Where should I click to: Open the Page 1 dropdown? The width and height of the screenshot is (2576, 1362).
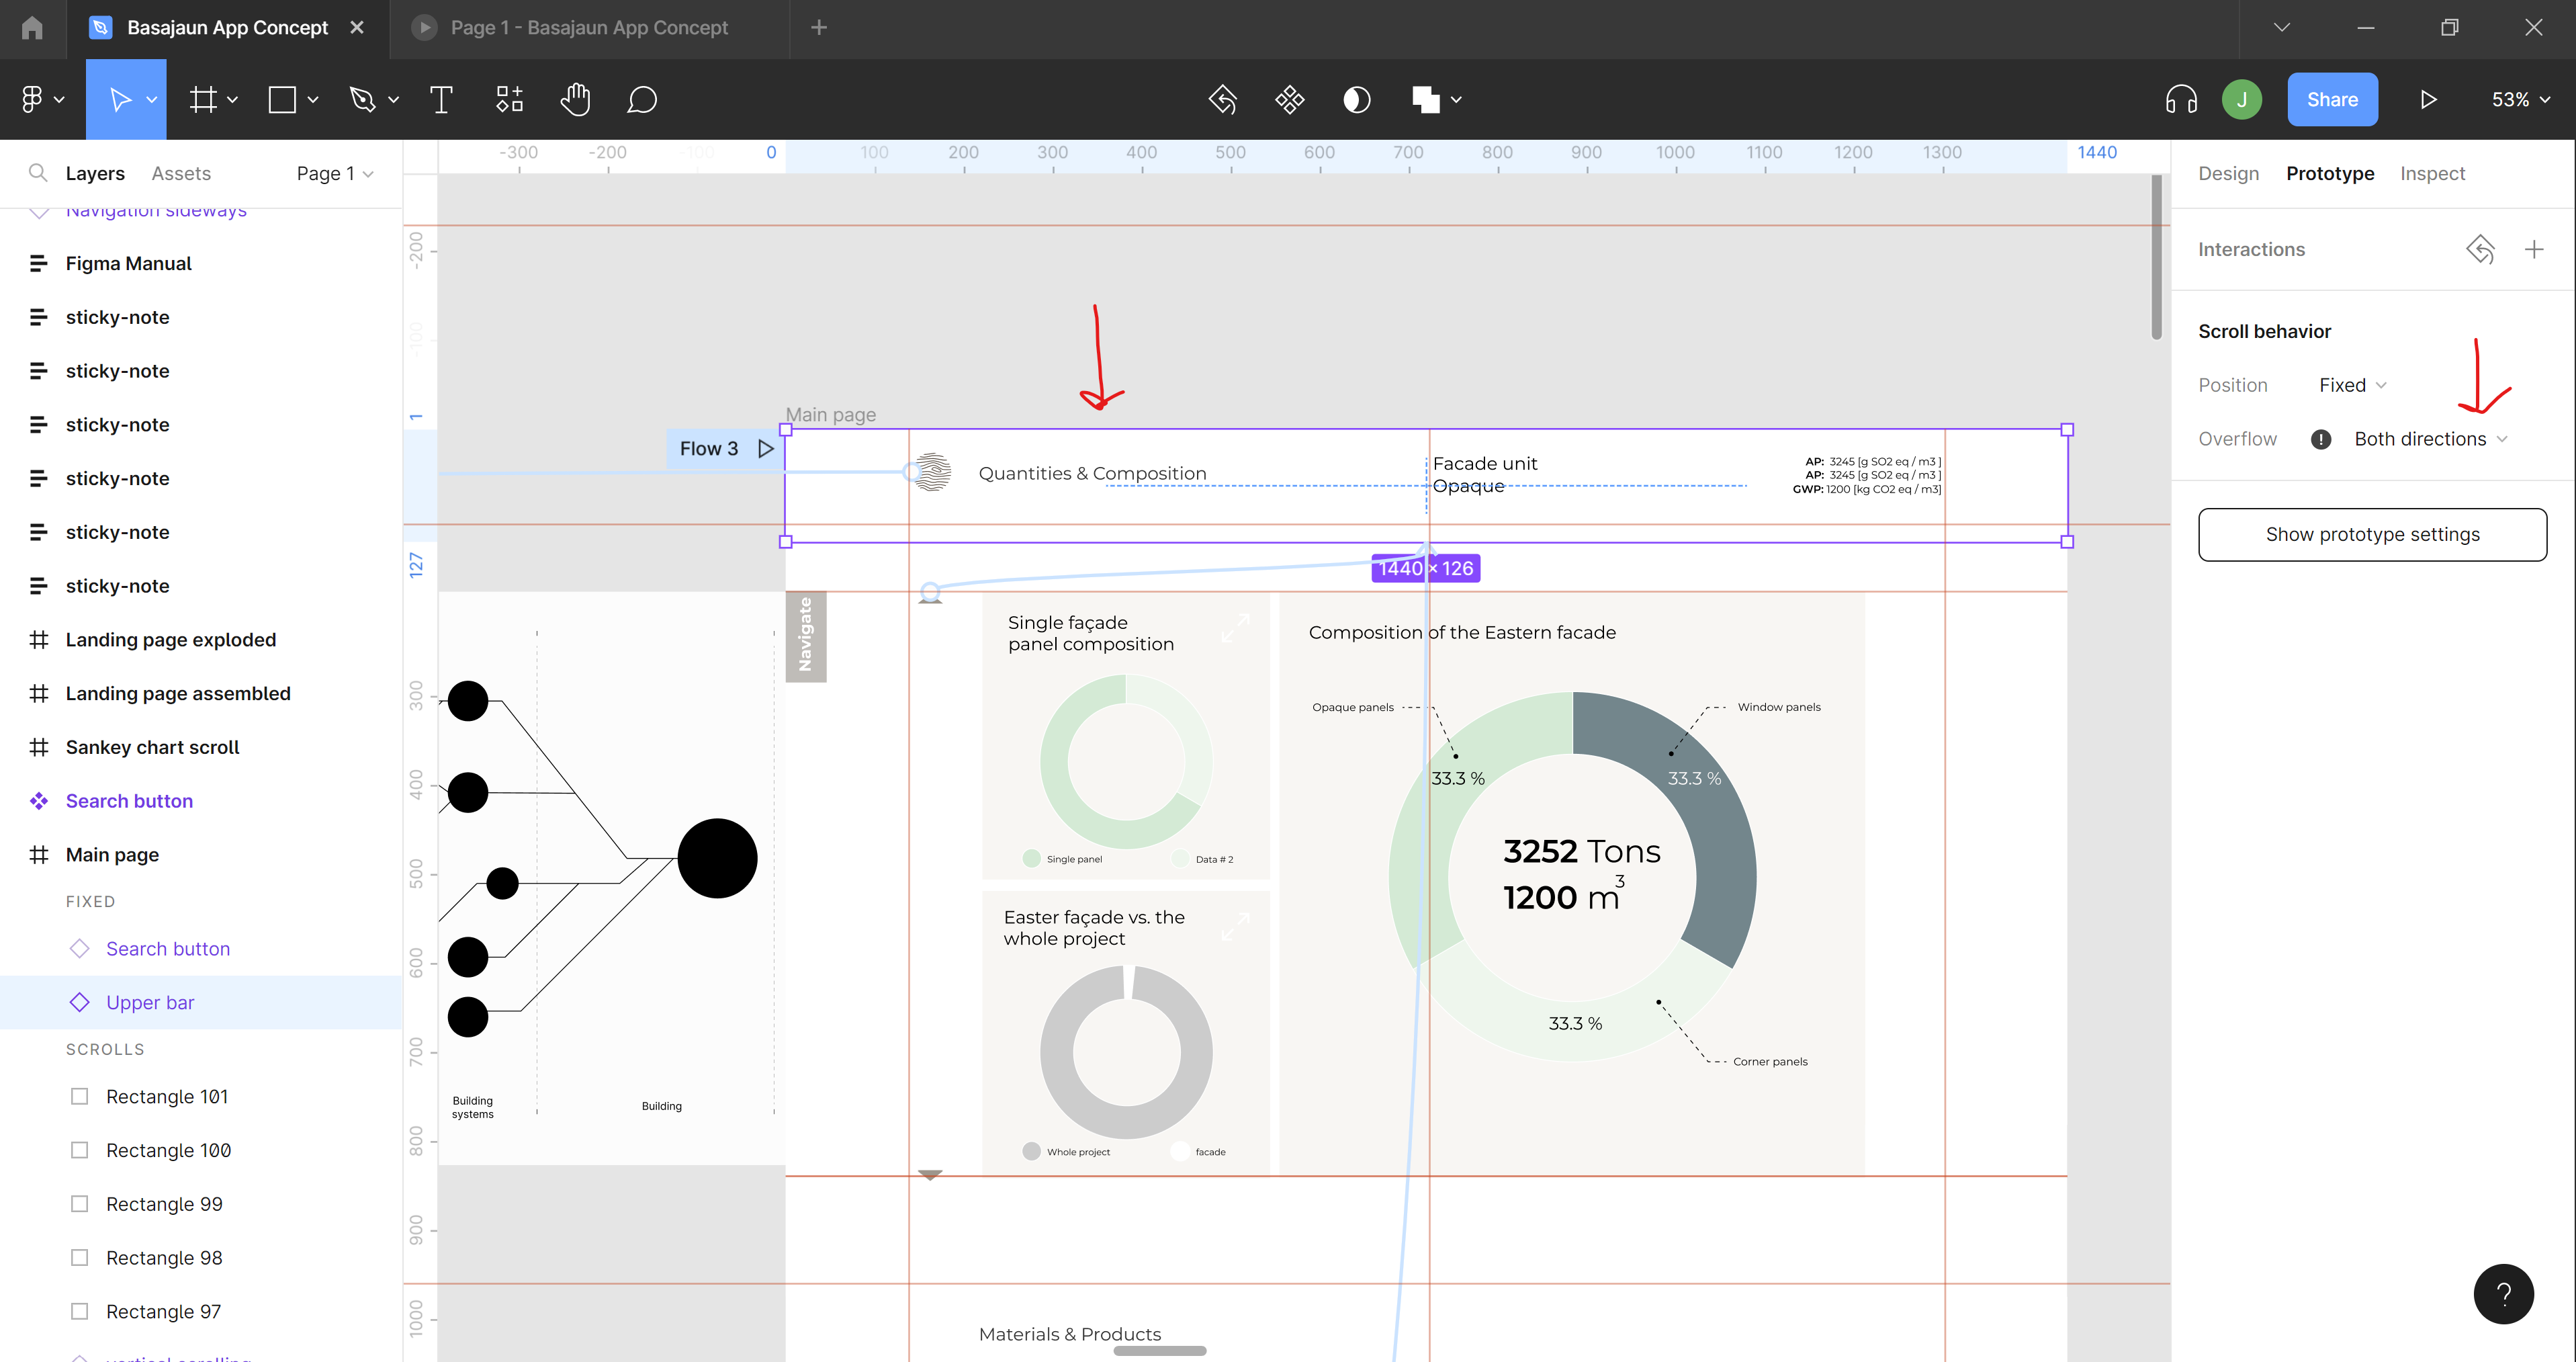click(x=335, y=173)
